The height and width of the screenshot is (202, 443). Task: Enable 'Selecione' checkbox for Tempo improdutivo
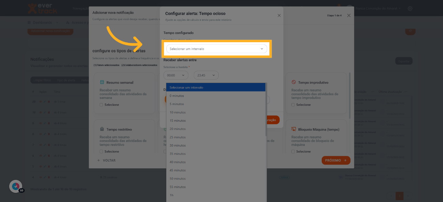point(293,105)
